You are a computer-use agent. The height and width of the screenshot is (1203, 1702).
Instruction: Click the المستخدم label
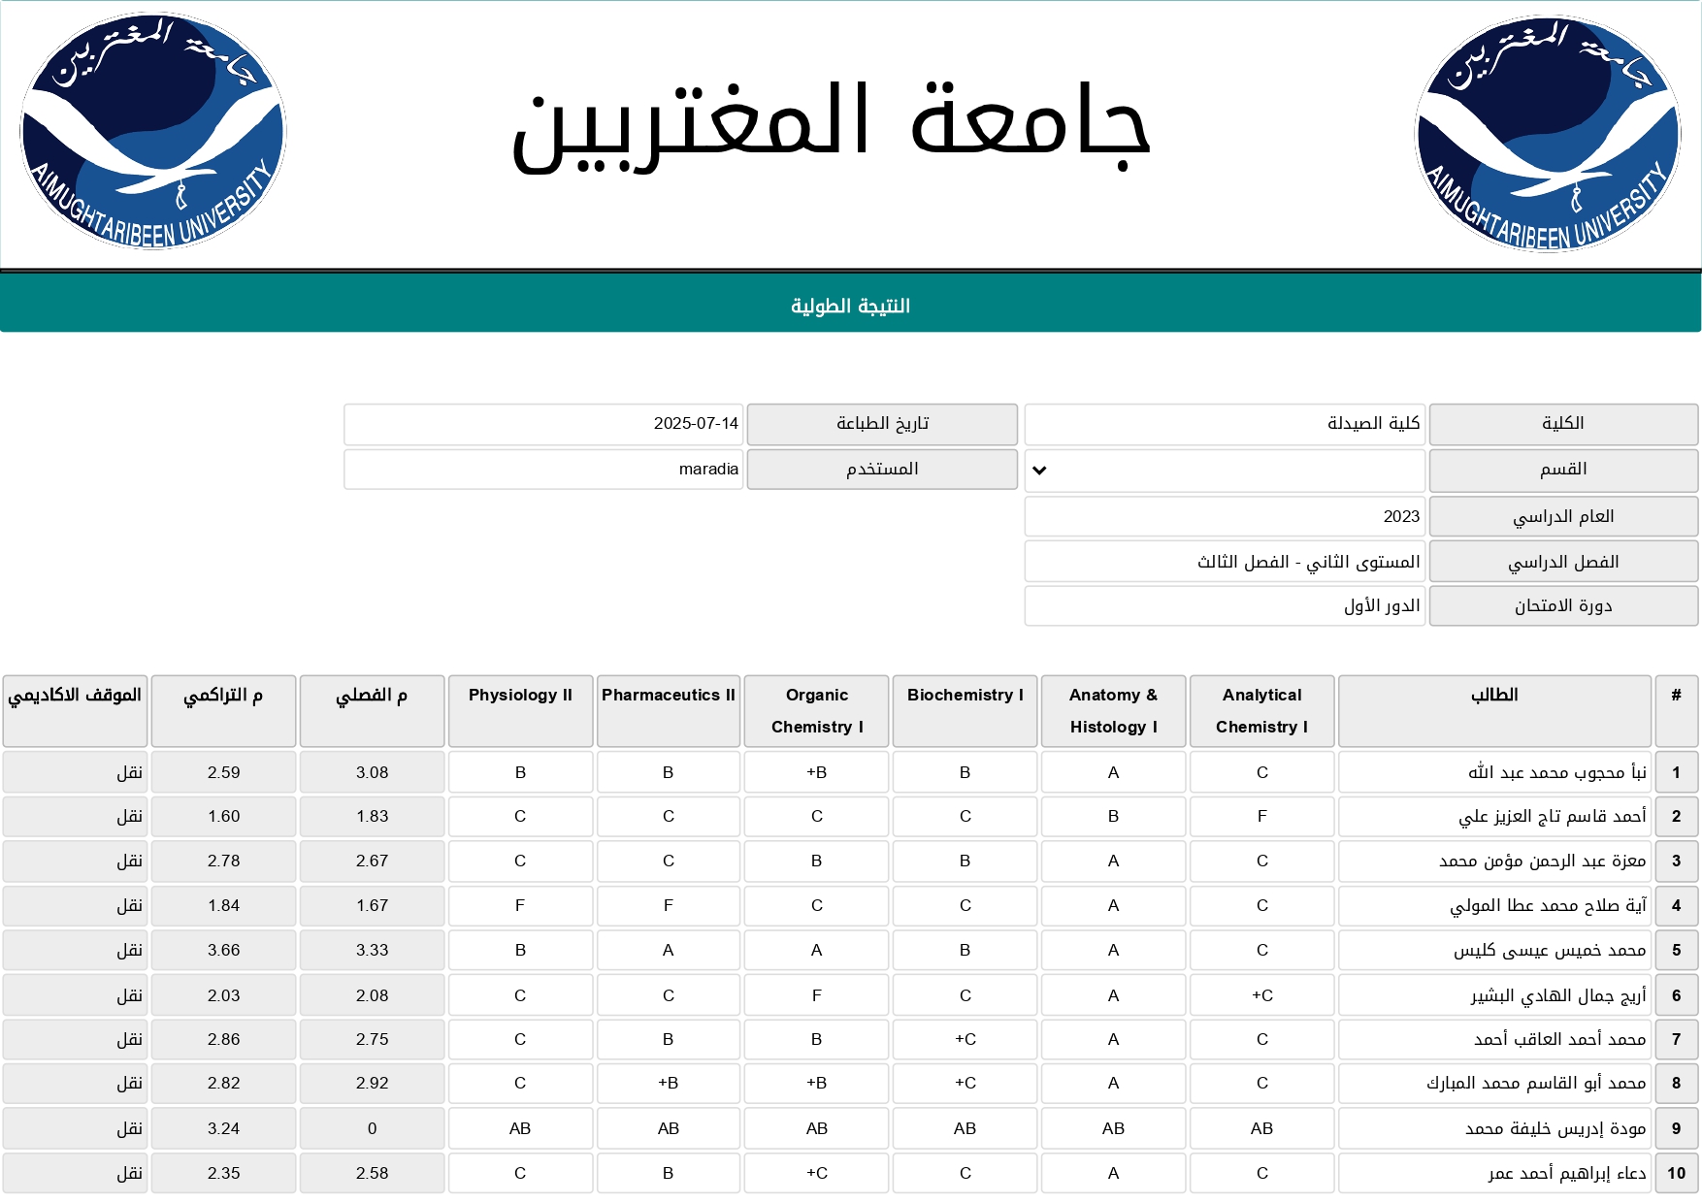click(x=882, y=470)
